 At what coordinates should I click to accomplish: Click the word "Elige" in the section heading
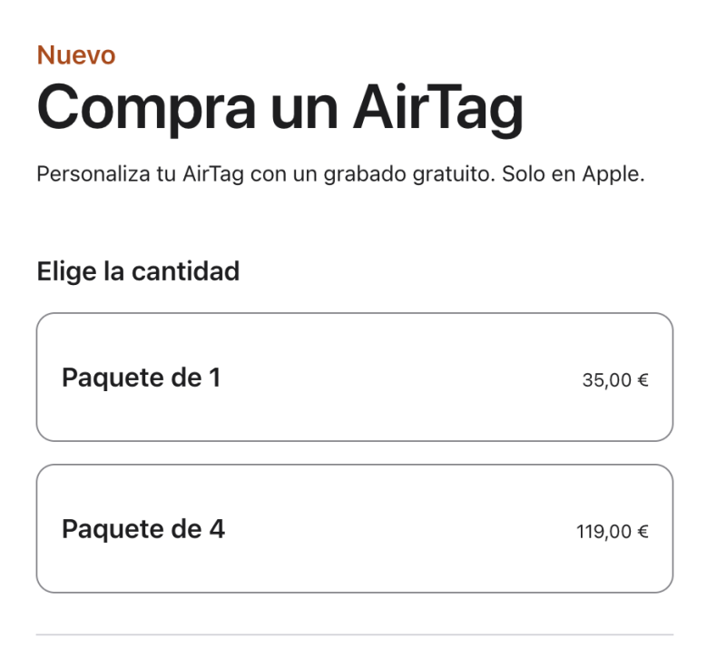66,270
